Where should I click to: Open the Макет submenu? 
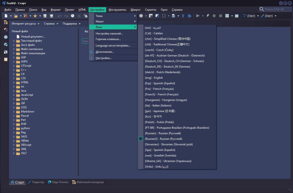pyautogui.click(x=113, y=22)
